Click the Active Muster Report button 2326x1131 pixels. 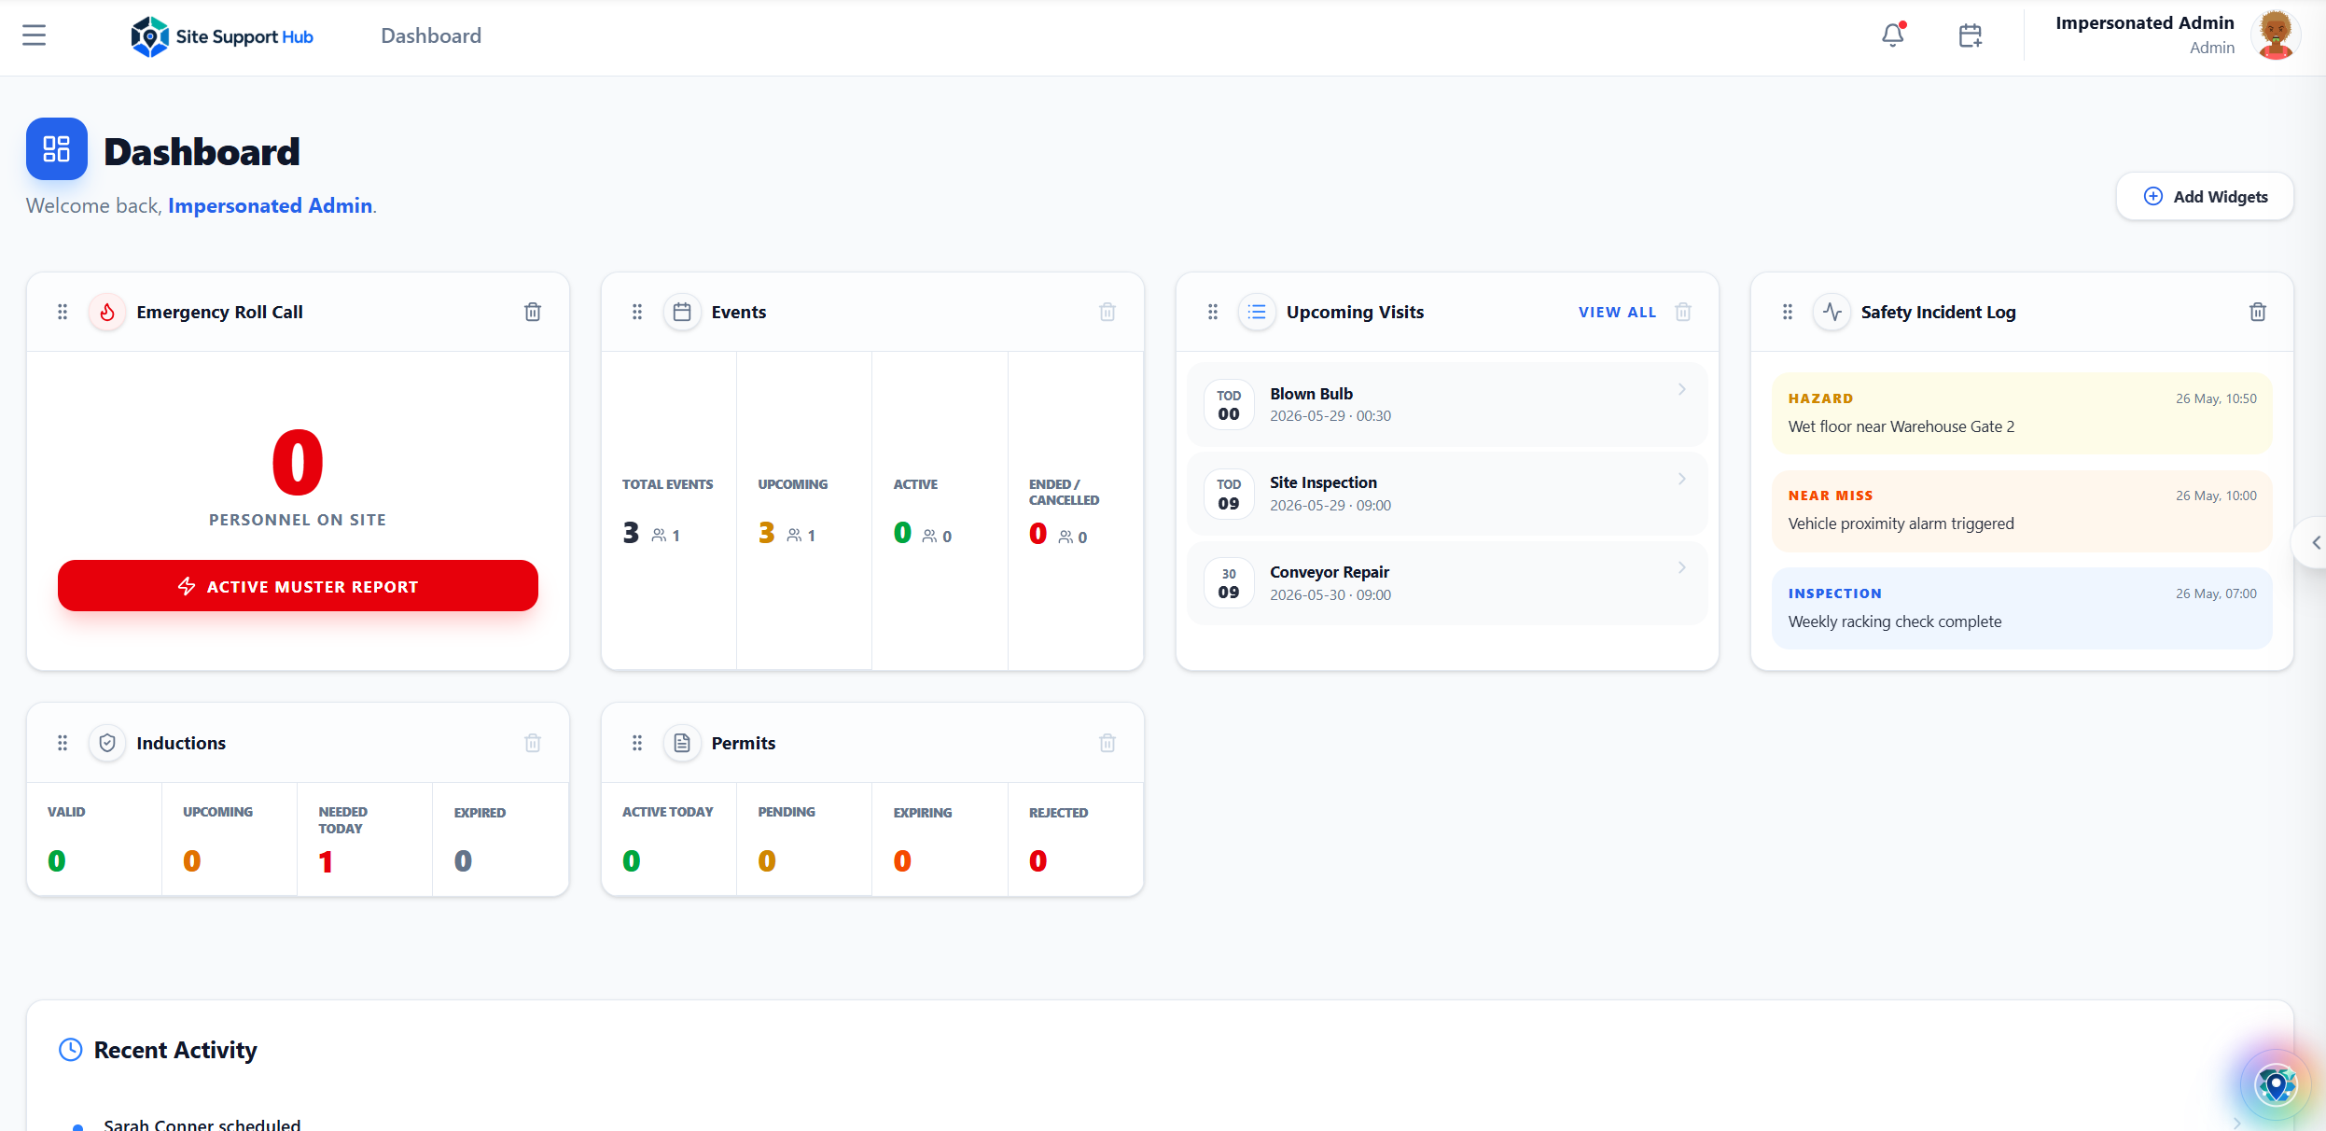[298, 586]
